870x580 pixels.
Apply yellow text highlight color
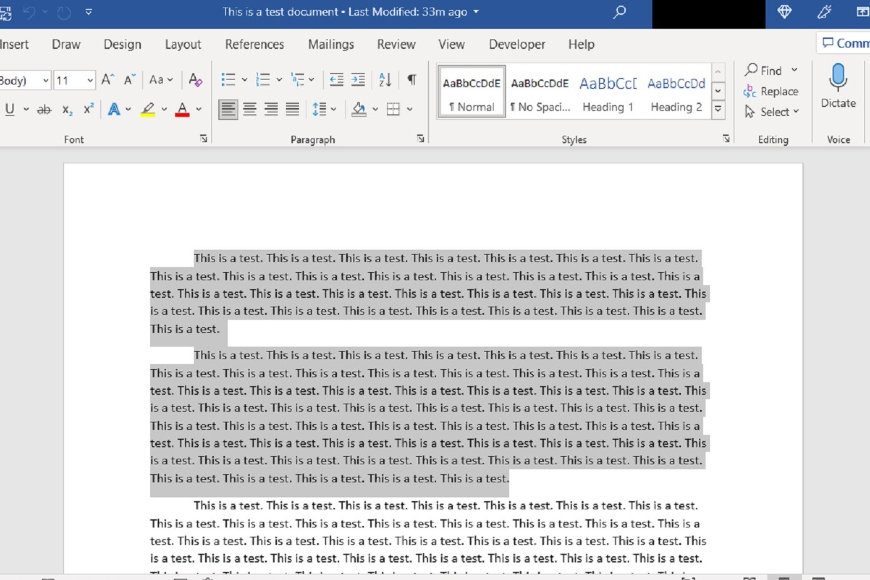[x=148, y=109]
